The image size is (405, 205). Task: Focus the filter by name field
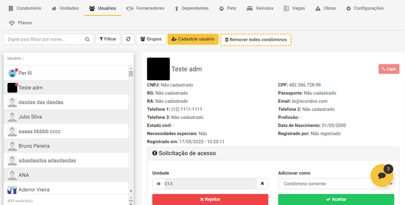48,39
